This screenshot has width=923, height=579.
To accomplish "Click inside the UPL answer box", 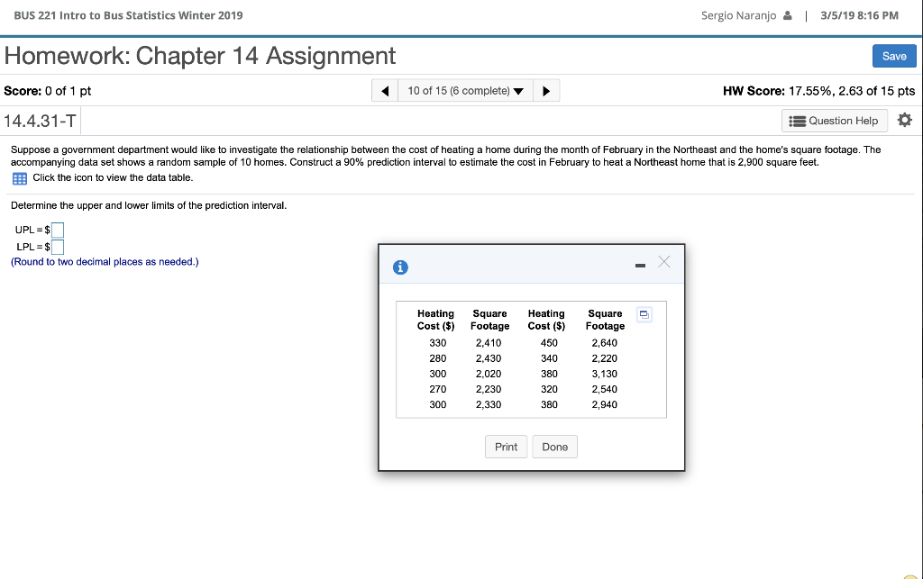I will 57,230.
